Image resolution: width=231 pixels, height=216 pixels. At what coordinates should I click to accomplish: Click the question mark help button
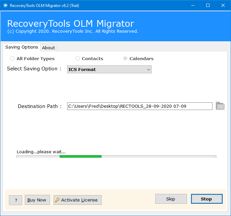[x=16, y=200]
